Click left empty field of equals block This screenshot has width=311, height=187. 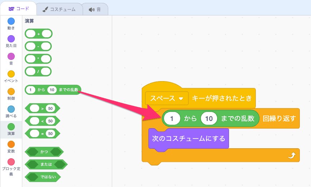[35, 134]
